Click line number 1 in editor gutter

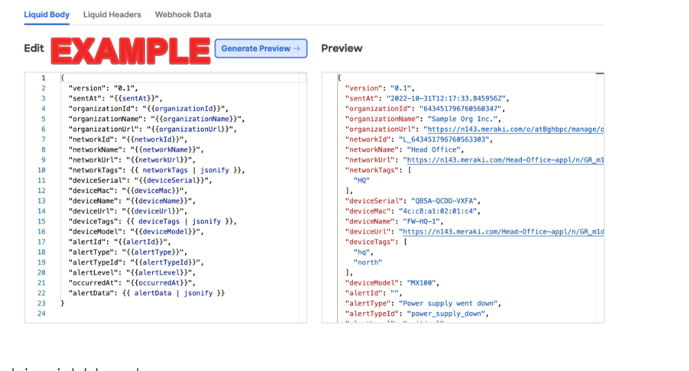[43, 78]
